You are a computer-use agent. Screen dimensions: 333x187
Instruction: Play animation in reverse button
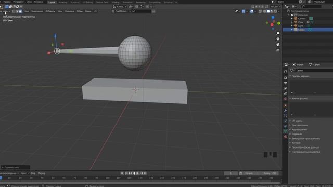pyautogui.click(x=134, y=173)
